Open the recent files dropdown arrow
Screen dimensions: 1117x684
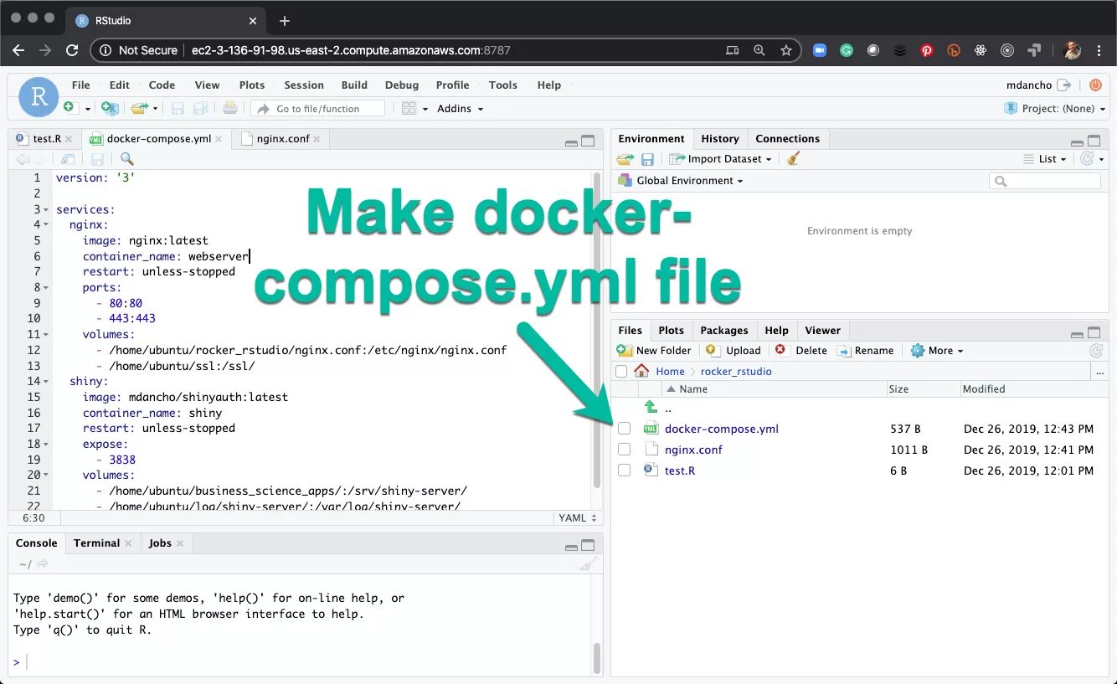[x=155, y=109]
